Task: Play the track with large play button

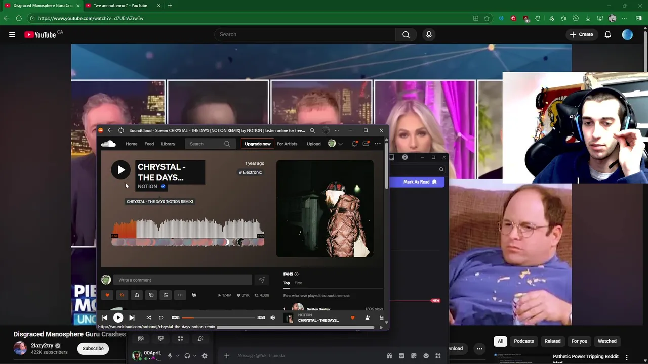Action: [120, 170]
